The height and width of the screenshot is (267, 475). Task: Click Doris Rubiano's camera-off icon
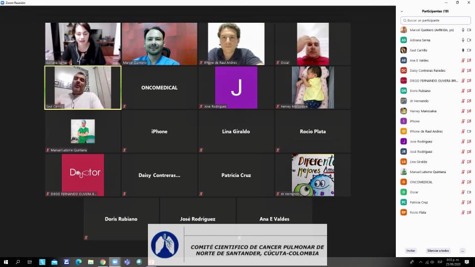click(469, 91)
